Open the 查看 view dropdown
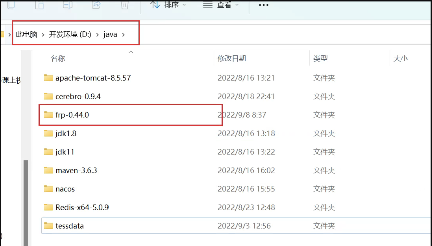 pyautogui.click(x=221, y=5)
